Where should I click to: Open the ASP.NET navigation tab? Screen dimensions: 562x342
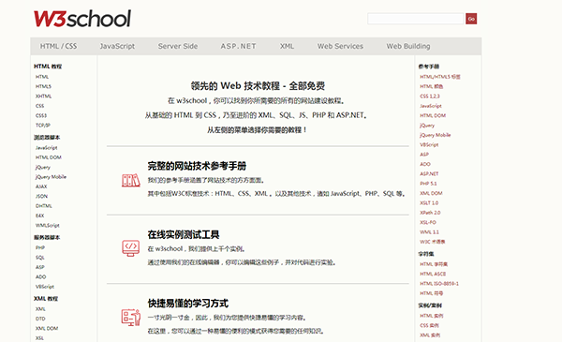point(238,46)
